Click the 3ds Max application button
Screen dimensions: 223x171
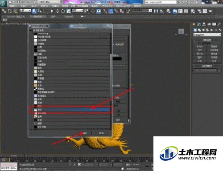(3, 3)
